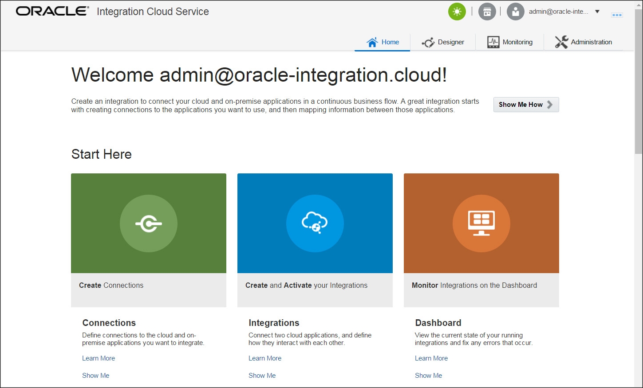The height and width of the screenshot is (388, 643).
Task: Click the Show Me How button
Action: point(526,105)
